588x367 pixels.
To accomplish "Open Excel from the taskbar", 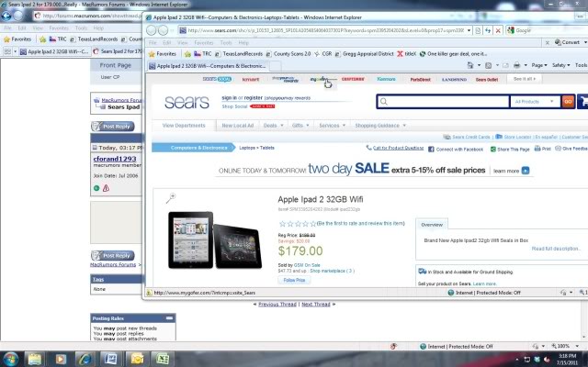I will (x=163, y=359).
